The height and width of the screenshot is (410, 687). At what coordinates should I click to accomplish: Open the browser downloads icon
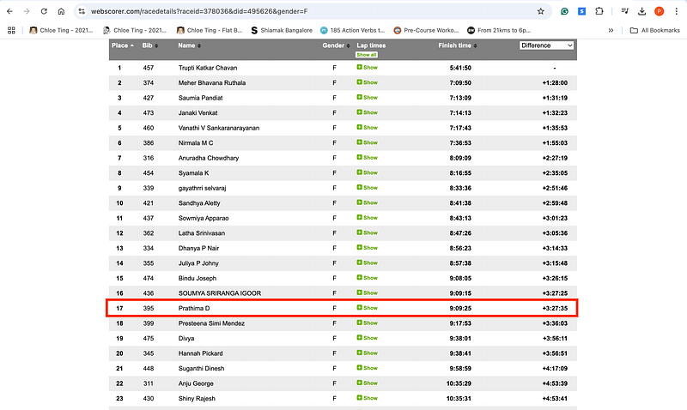click(641, 11)
